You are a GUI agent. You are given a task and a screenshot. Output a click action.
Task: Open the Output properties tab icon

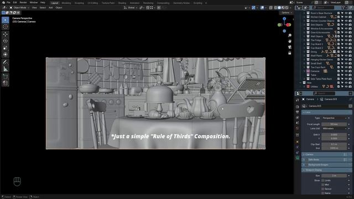[298, 112]
